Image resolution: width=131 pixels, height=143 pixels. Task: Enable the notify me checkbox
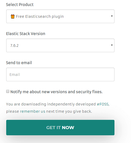click(8, 91)
